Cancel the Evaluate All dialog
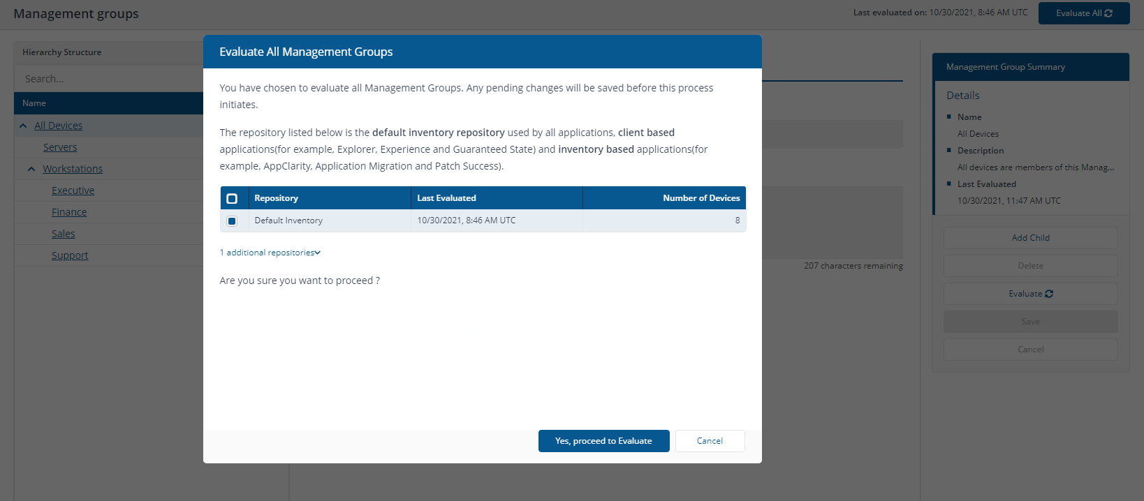 [710, 441]
